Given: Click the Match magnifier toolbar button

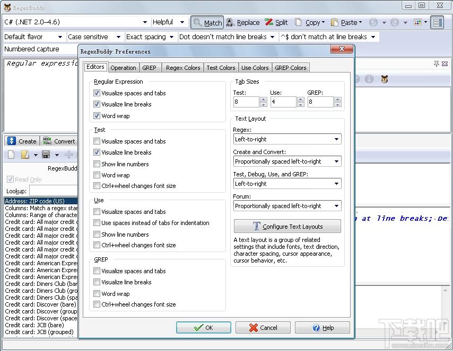Looking at the screenshot, I should (207, 22).
